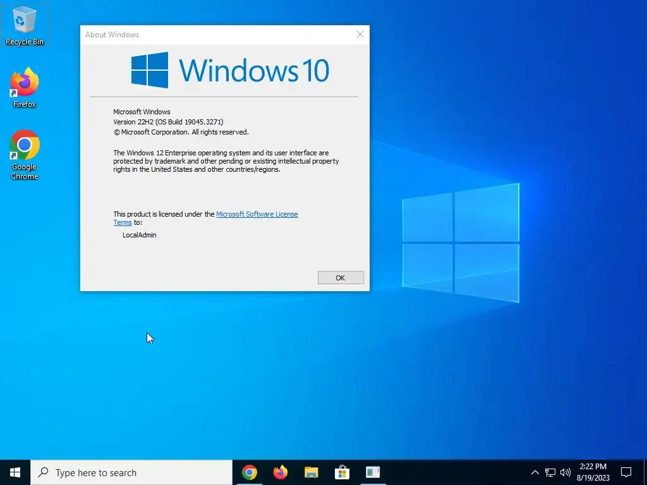The height and width of the screenshot is (485, 647).
Task: Select the Google Chrome desktop shortcut
Action: coord(25,155)
